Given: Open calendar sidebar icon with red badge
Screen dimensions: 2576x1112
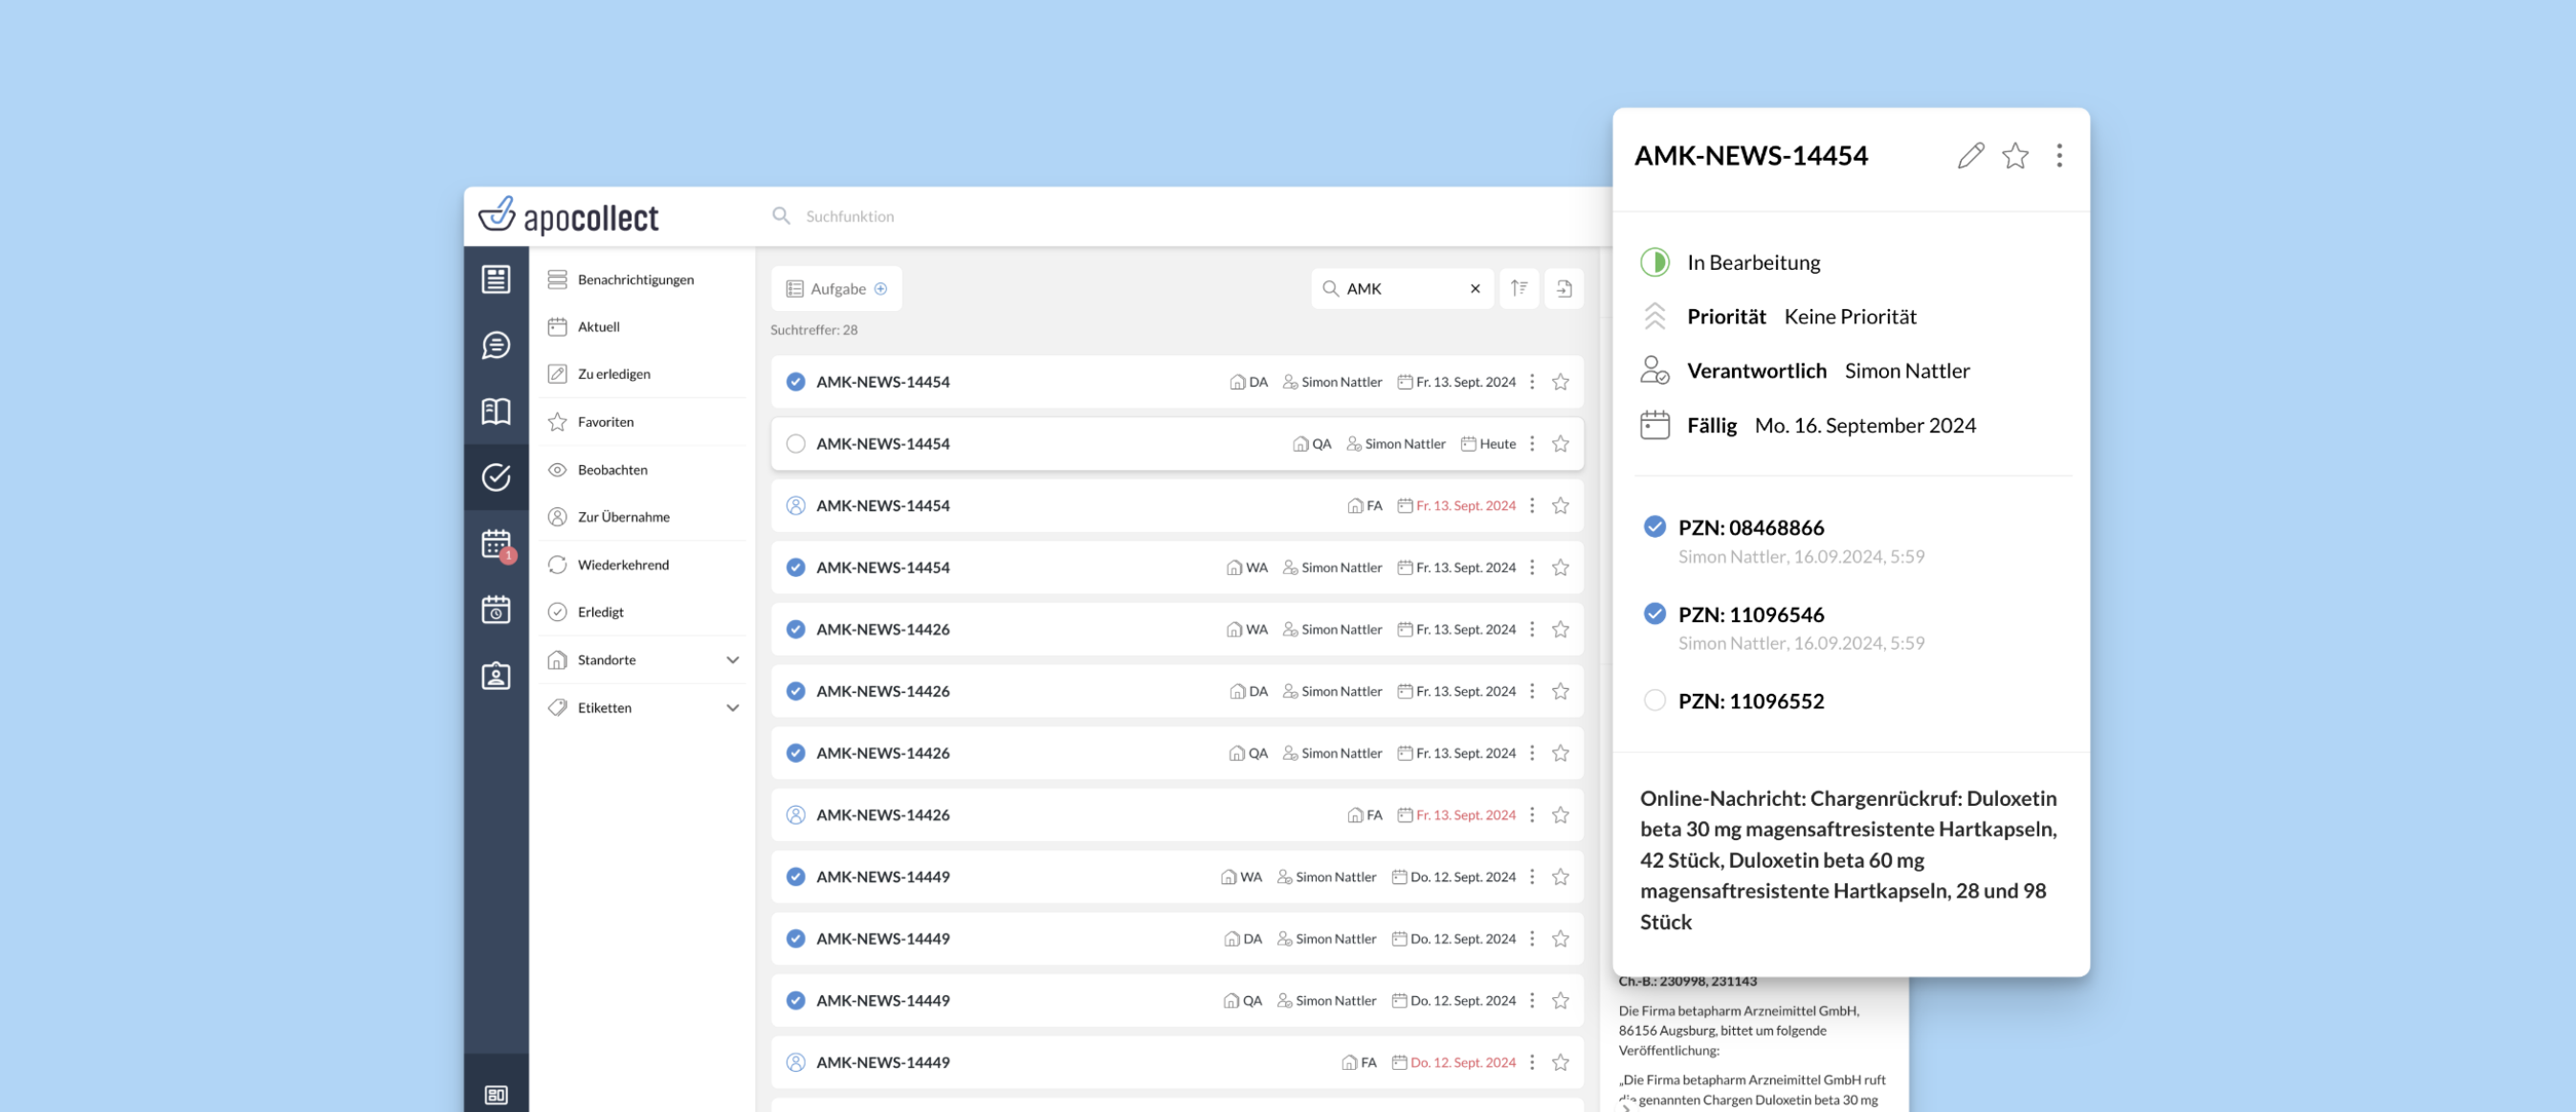Looking at the screenshot, I should (496, 544).
